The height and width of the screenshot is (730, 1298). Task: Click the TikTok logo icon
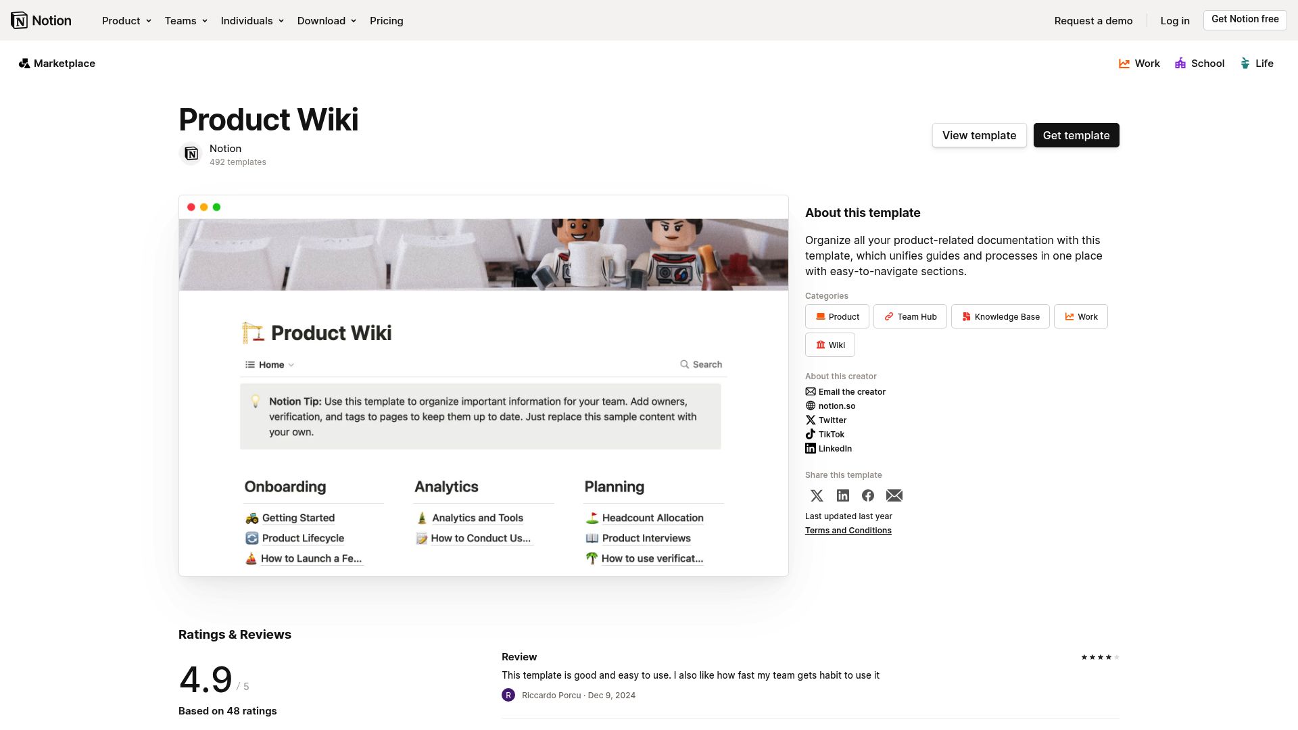click(x=811, y=435)
